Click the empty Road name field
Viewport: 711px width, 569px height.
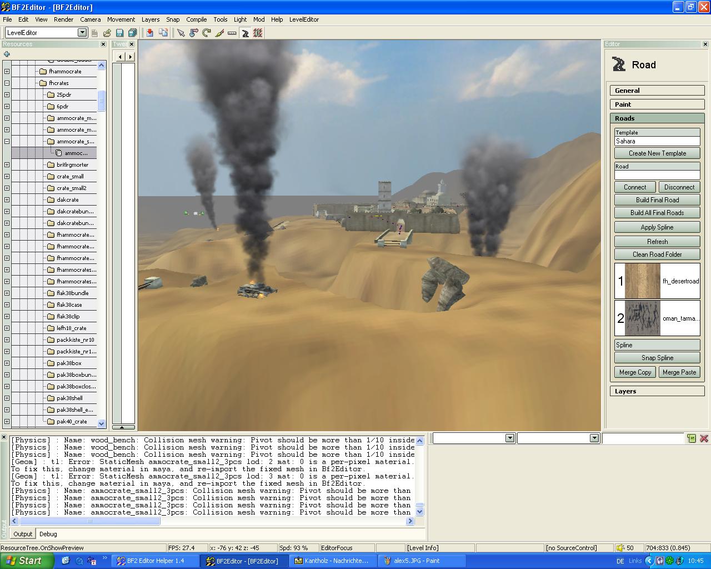coord(657,175)
